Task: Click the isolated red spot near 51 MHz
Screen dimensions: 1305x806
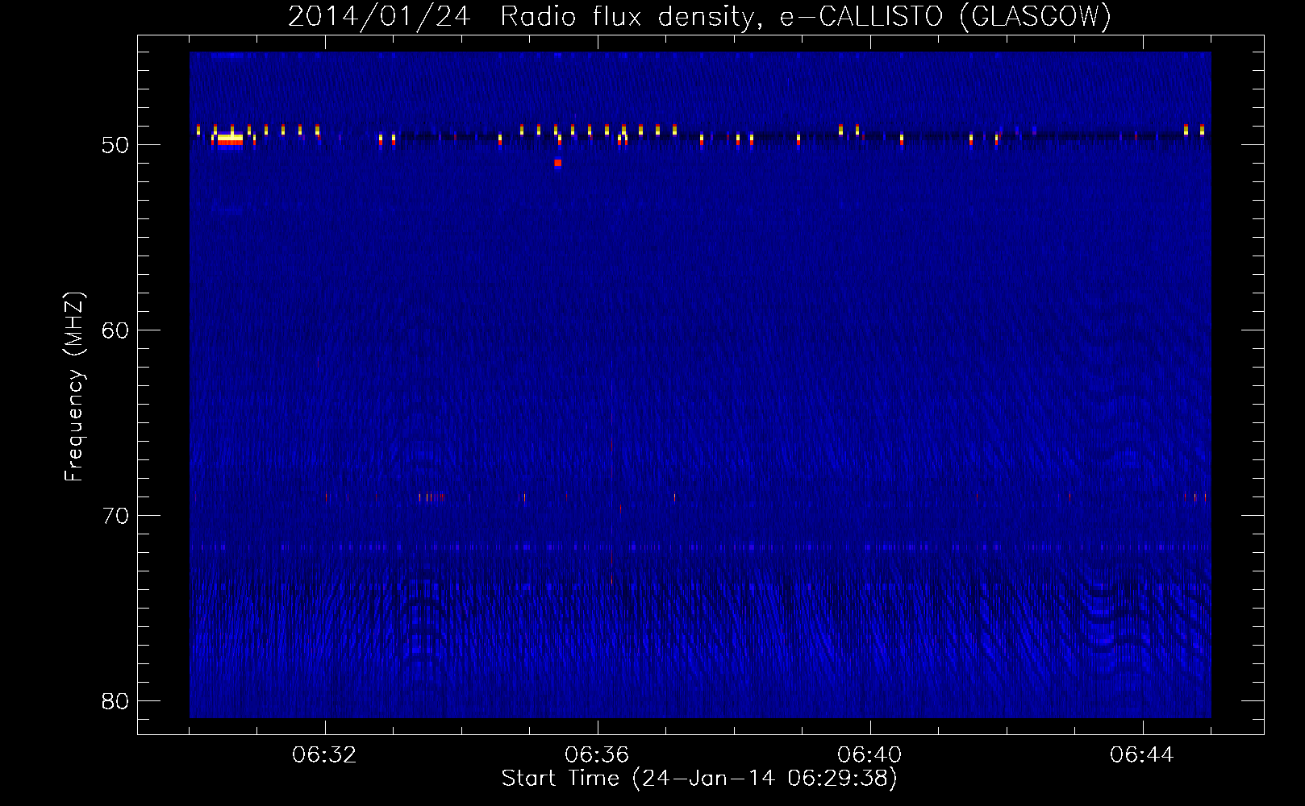Action: 557,163
